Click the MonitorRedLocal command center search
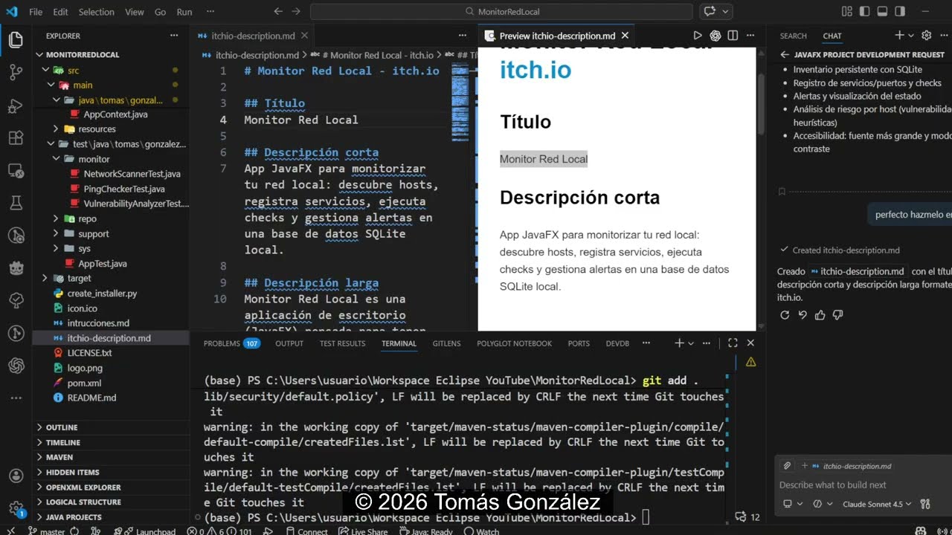952x535 pixels. [501, 11]
